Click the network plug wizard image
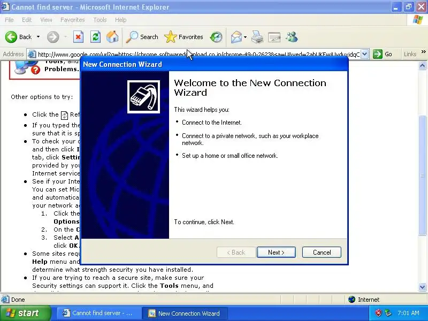 pos(143,97)
